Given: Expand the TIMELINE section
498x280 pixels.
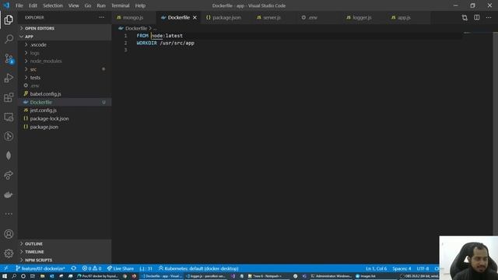Looking at the screenshot, I should (x=65, y=252).
